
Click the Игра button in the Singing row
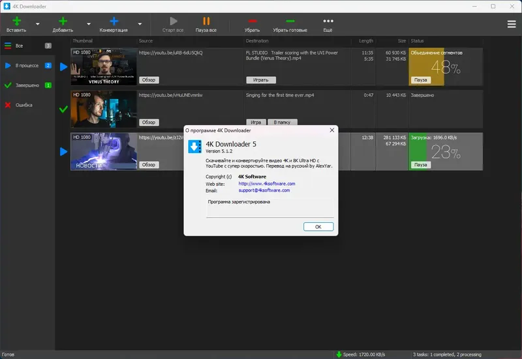coord(256,122)
